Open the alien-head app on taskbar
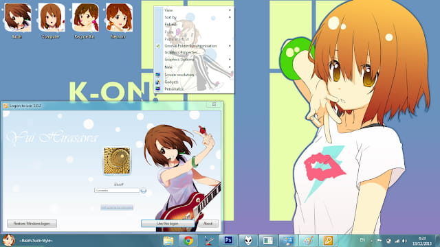440x247 pixels. 248,241
